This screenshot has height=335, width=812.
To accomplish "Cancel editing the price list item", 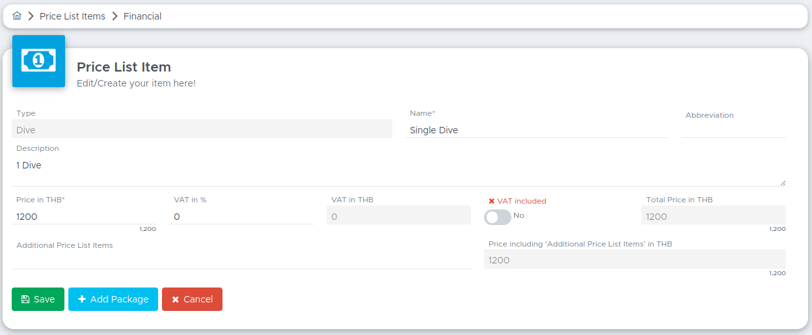I will tap(192, 299).
